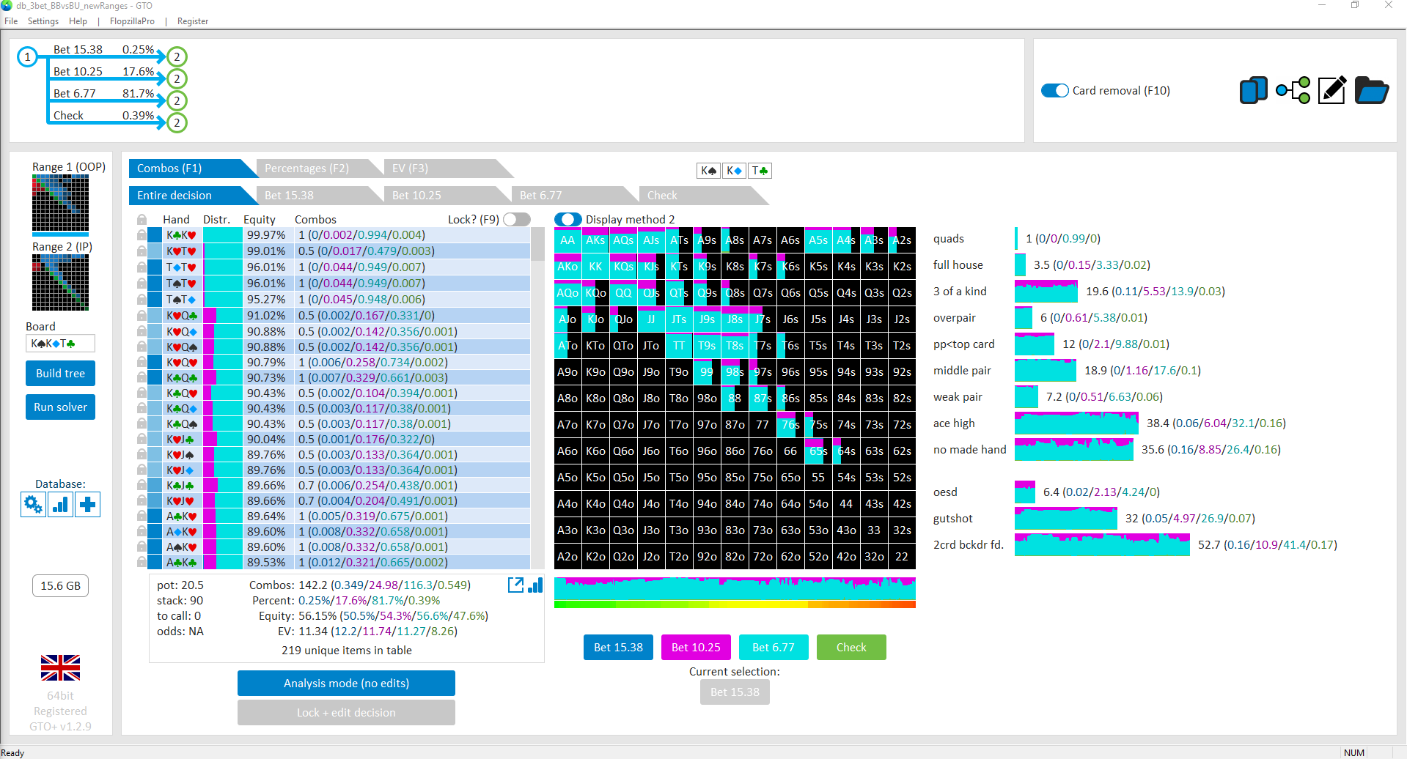Click the KK cell in range matrix
The image size is (1407, 759).
595,267
